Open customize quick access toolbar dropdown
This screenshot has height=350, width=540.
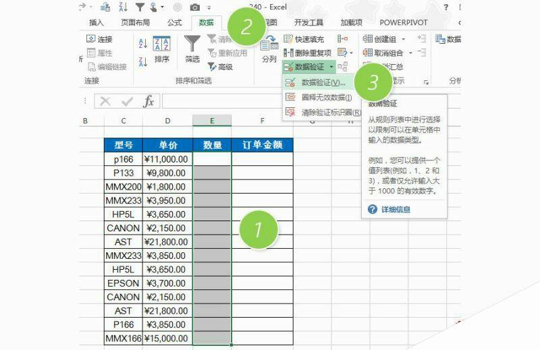[209, 7]
